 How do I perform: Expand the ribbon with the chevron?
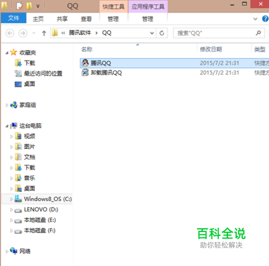[256, 19]
